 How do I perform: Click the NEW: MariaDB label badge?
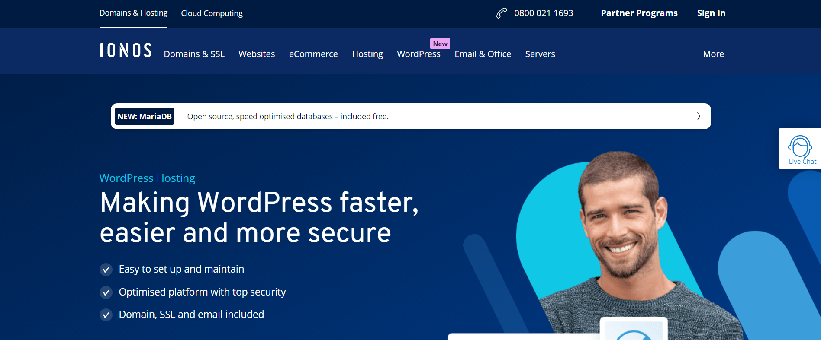145,116
